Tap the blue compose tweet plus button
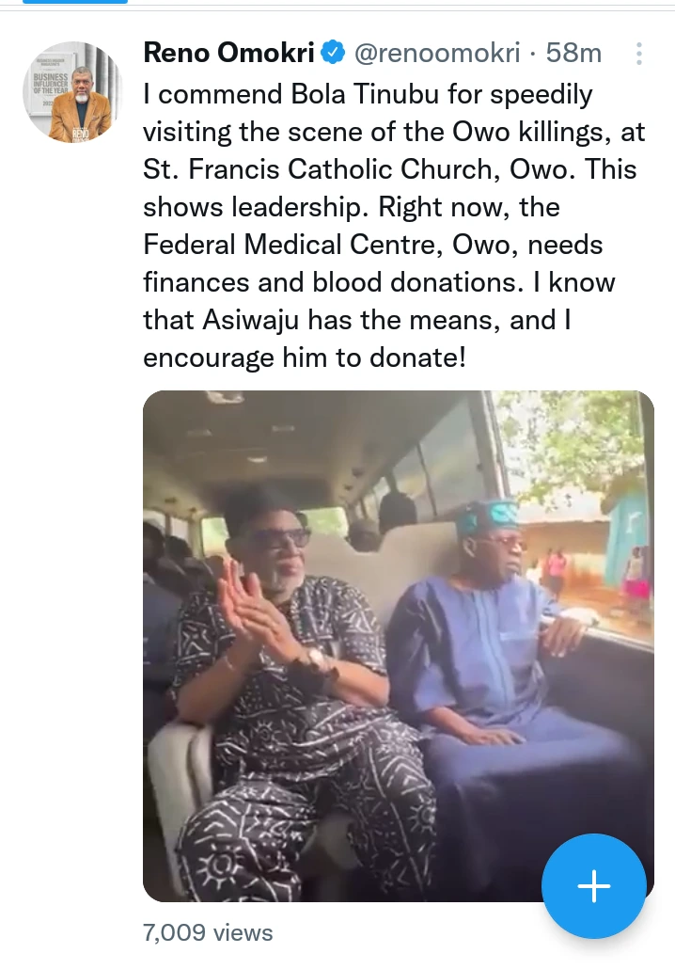Image resolution: width=675 pixels, height=969 pixels. tap(593, 885)
